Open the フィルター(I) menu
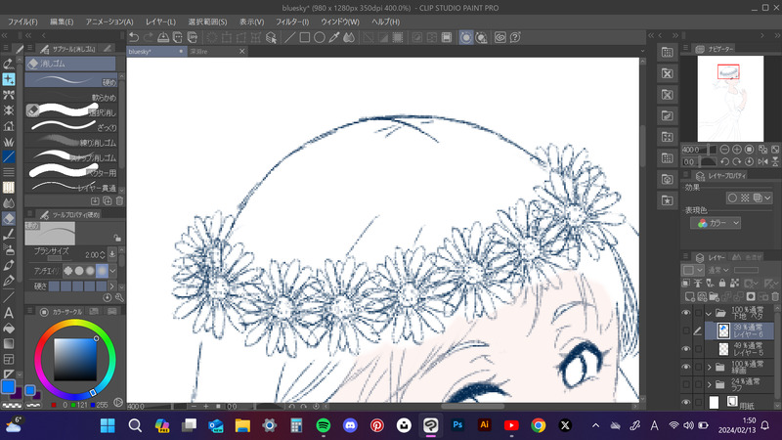Image resolution: width=782 pixels, height=440 pixels. (292, 22)
